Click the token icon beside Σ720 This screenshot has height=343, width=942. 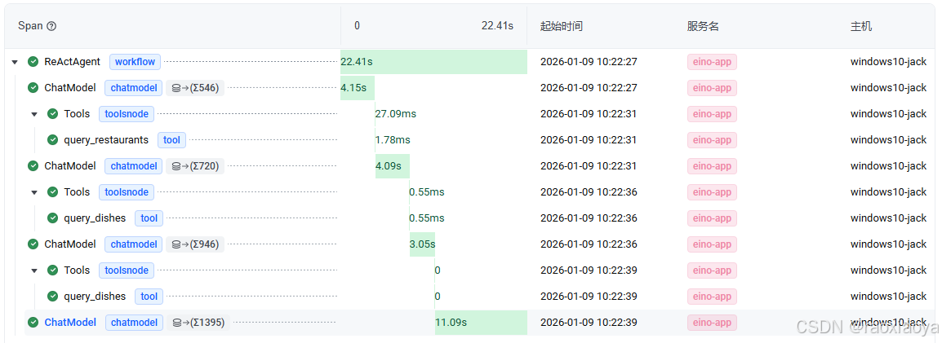(x=176, y=166)
